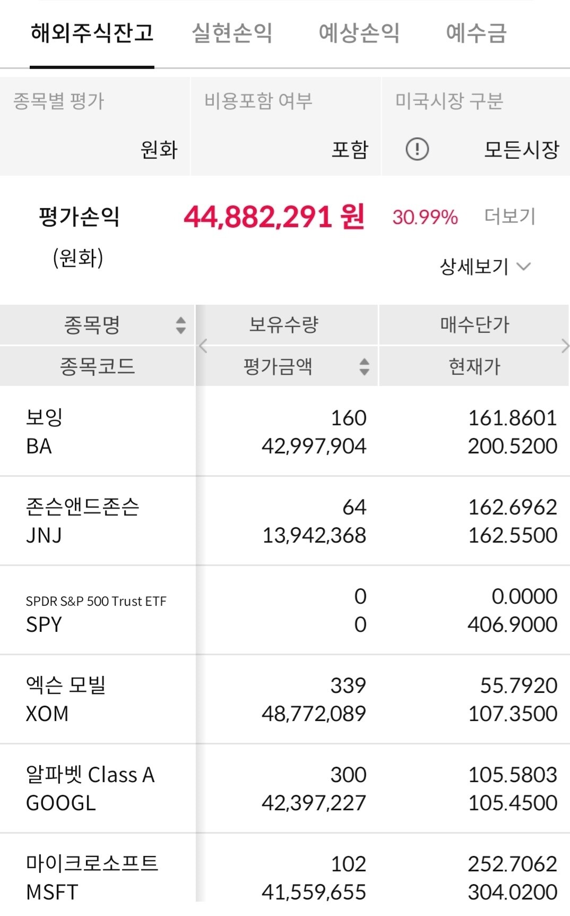Open SPDR S&P 500 Trust ETF row

98,611
